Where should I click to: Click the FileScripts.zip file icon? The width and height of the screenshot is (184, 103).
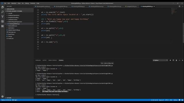coord(7,32)
